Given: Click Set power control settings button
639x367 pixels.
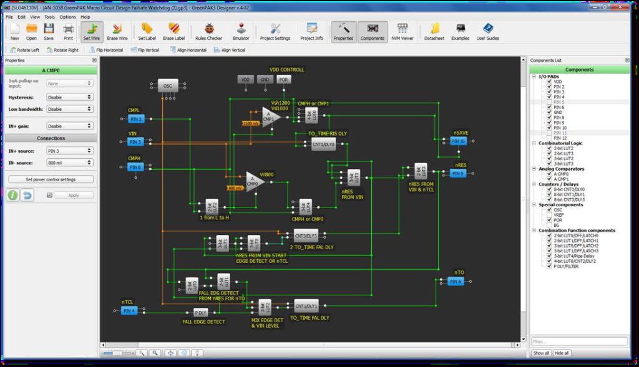Looking at the screenshot, I should 51,179.
